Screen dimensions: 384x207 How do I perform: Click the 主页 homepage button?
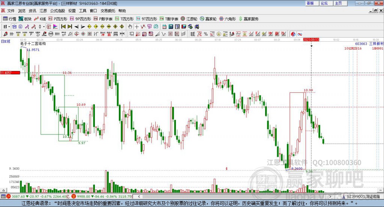pyautogui.click(x=340, y=3)
